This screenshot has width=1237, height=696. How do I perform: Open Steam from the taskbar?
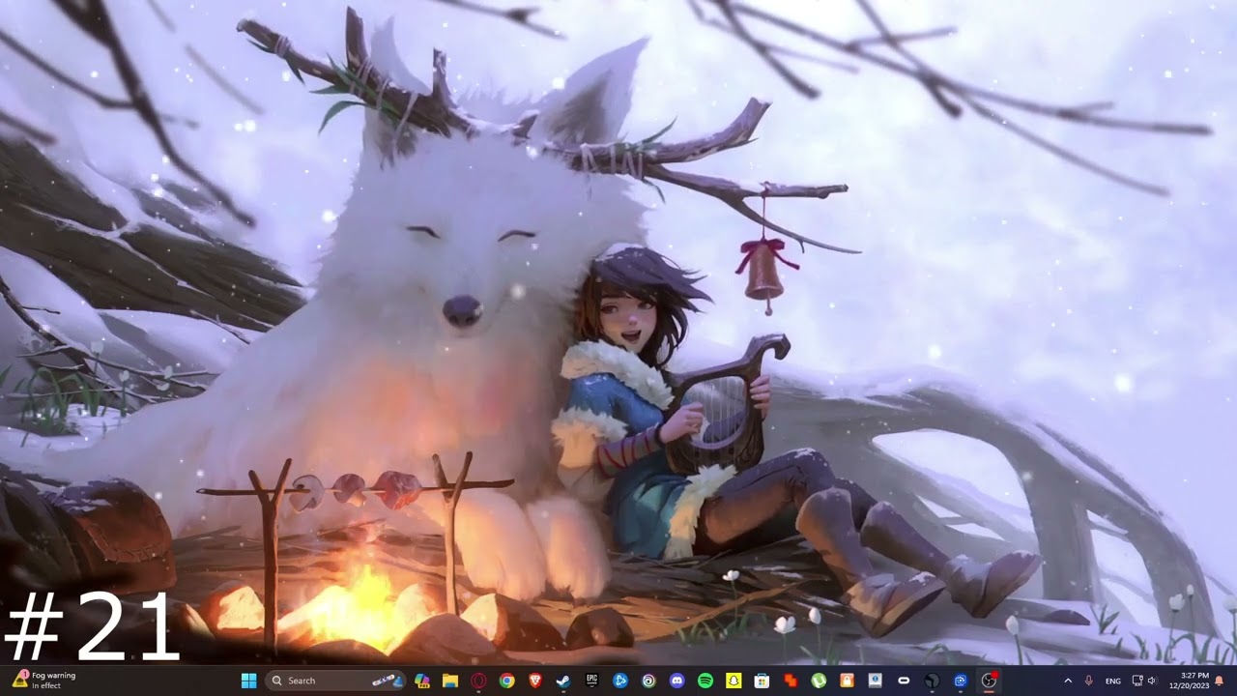(x=562, y=681)
